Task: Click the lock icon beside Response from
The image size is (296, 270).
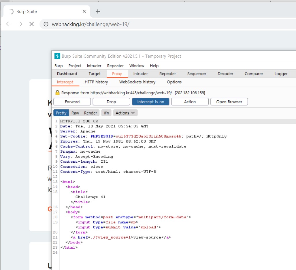Action: tap(57, 93)
